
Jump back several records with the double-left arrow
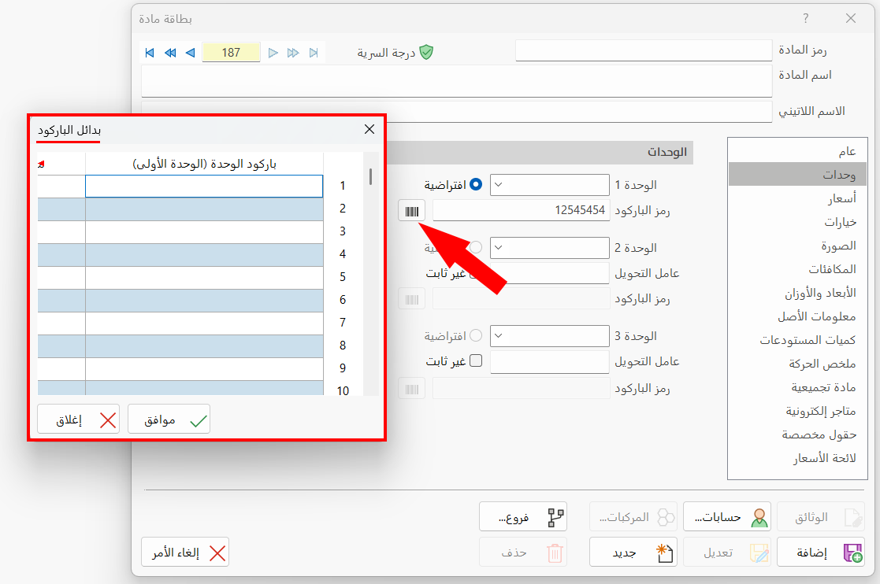(170, 53)
